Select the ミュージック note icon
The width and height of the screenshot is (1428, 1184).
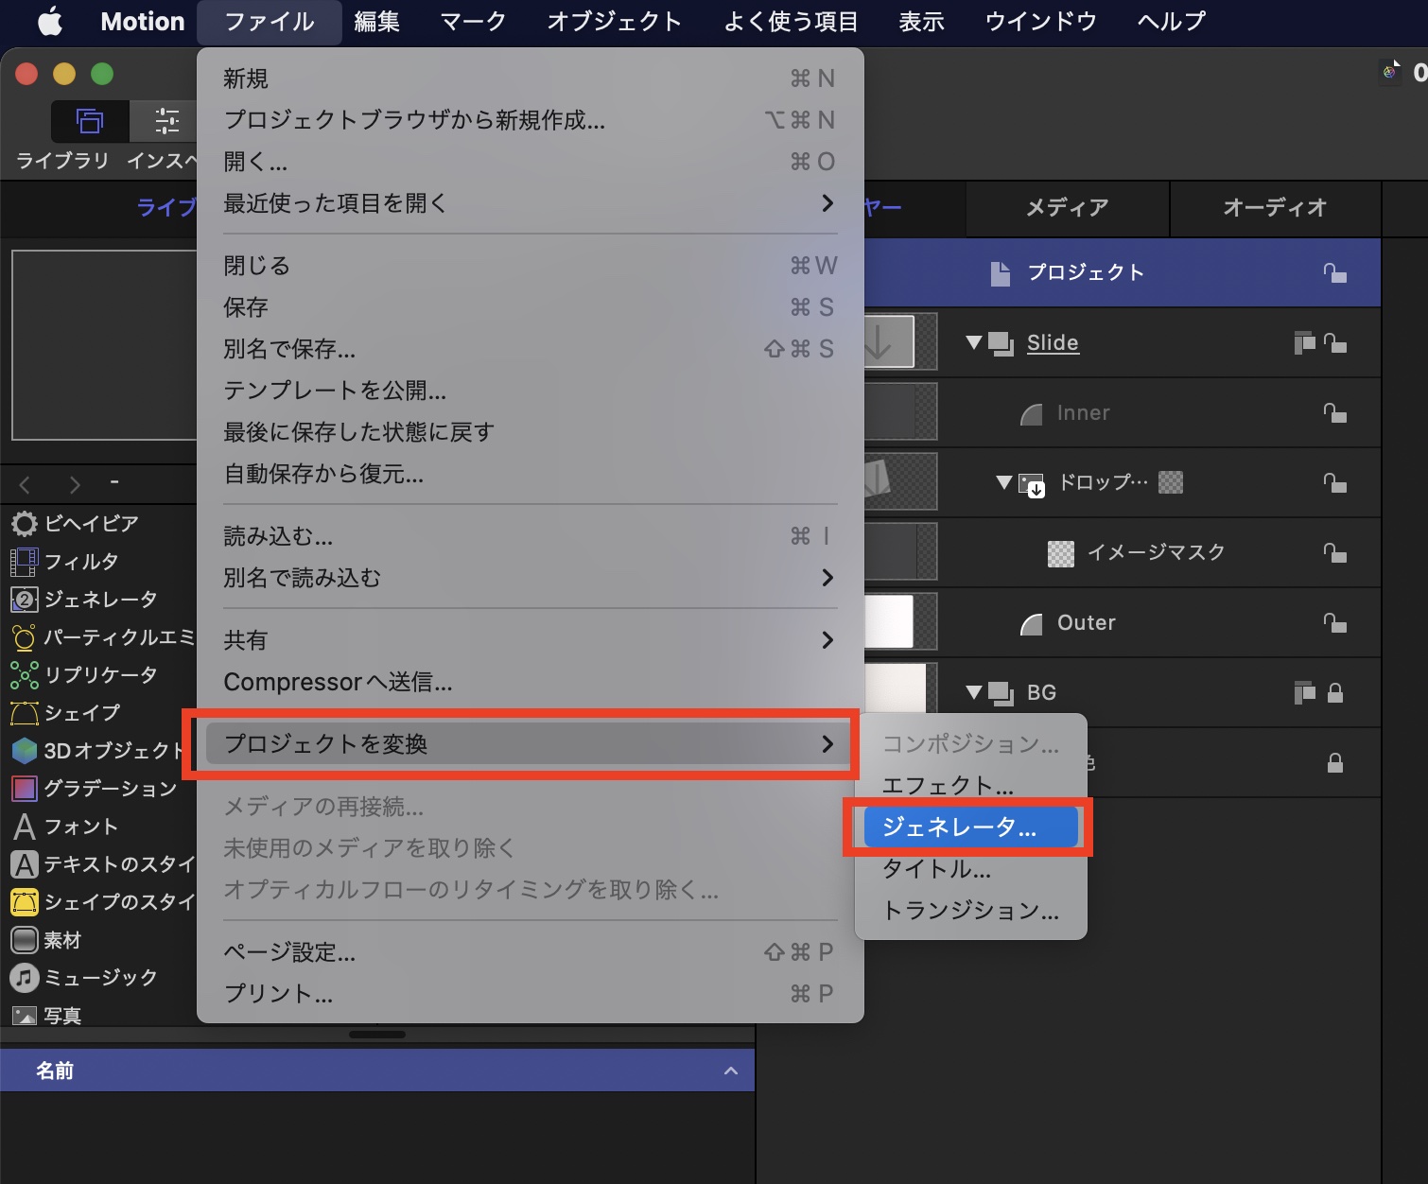[25, 978]
